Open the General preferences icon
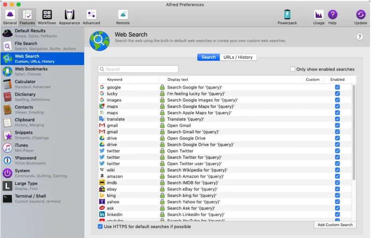This screenshot has width=372, height=238. (10, 15)
